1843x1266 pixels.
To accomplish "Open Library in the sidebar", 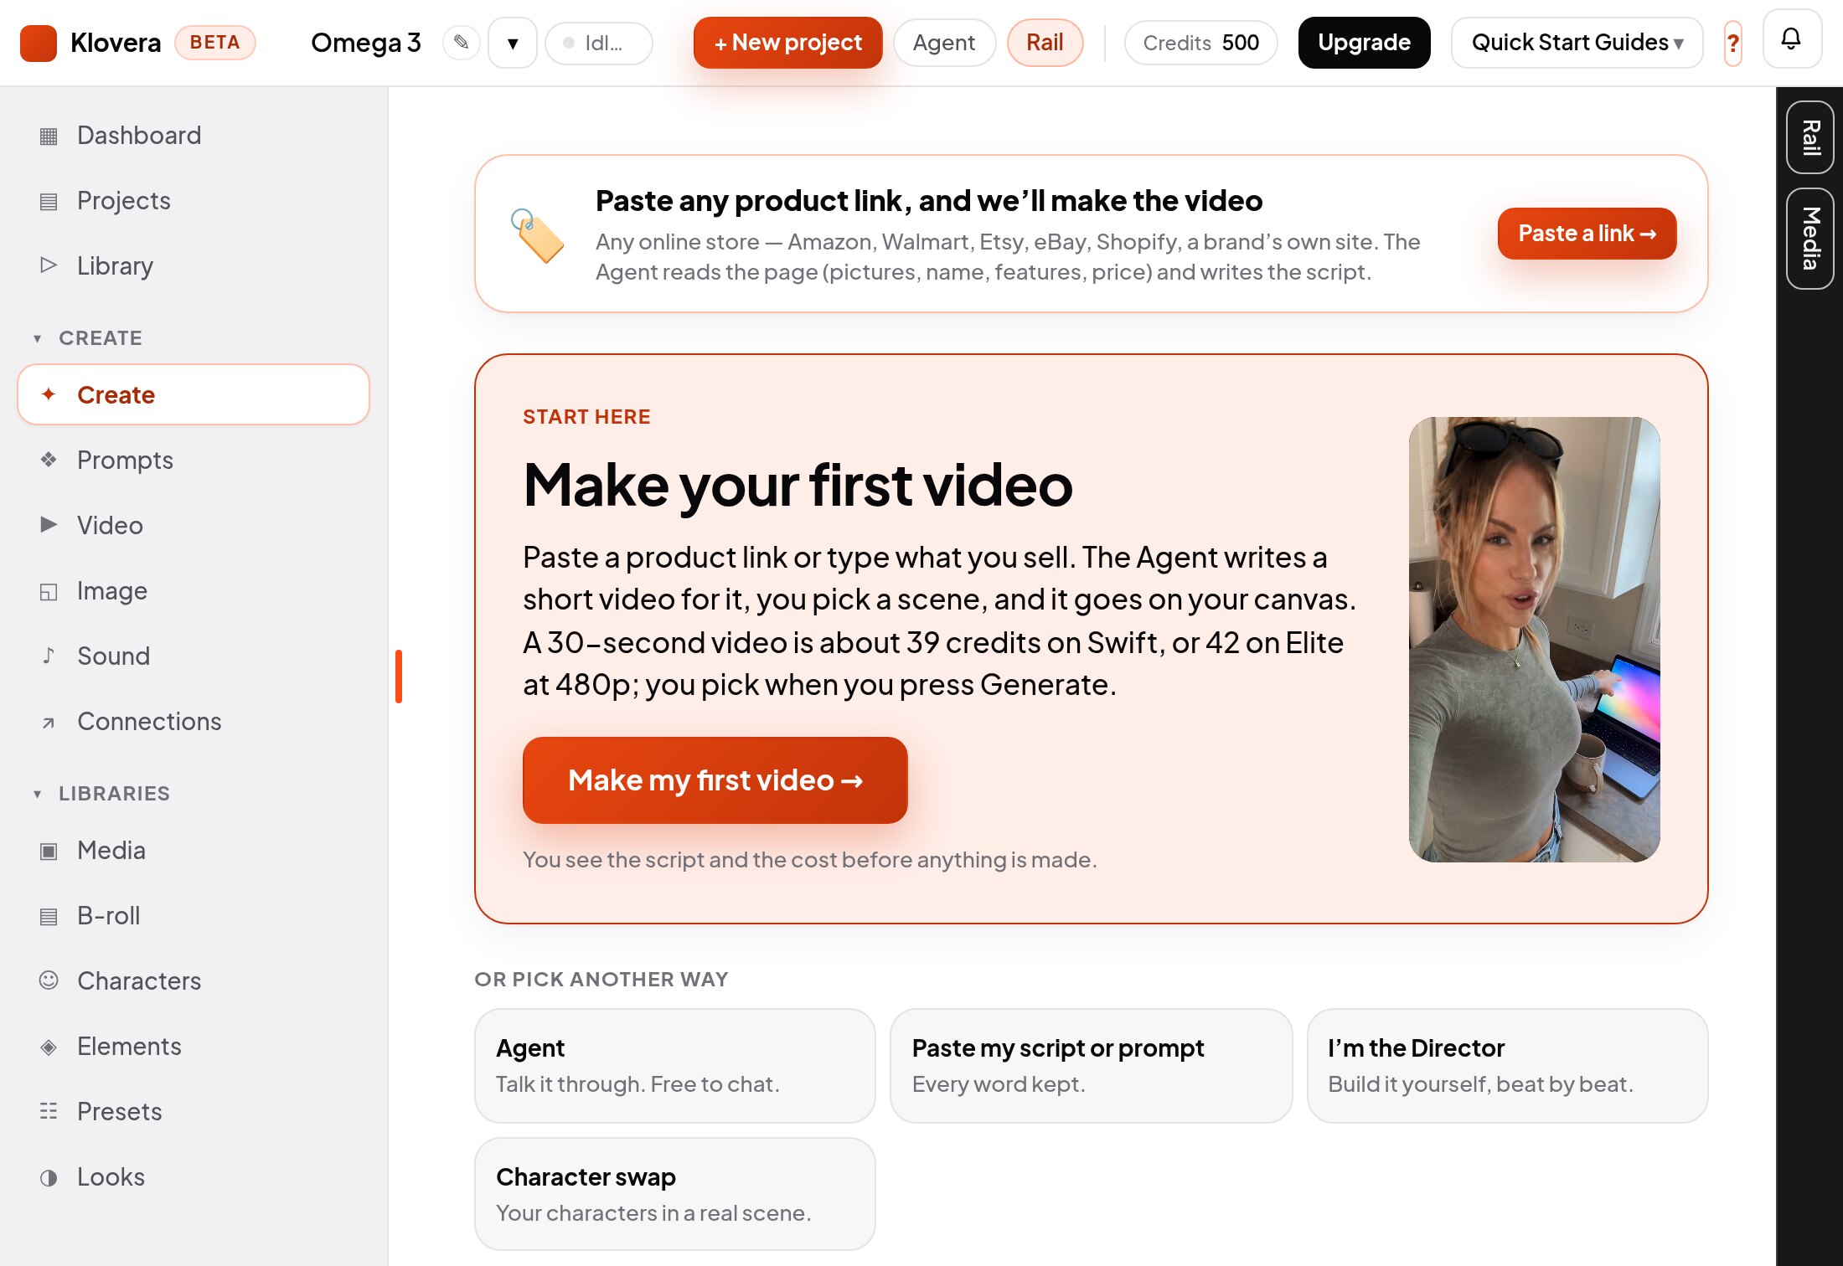I will point(194,265).
